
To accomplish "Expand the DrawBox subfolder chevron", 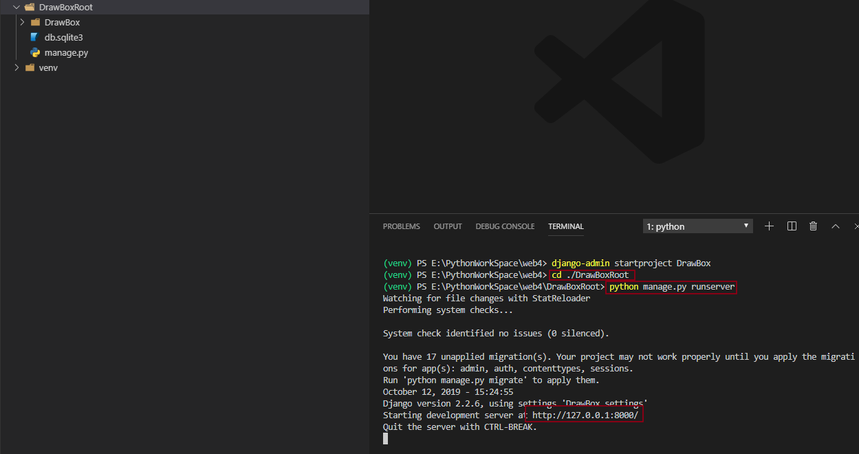I will tap(22, 22).
